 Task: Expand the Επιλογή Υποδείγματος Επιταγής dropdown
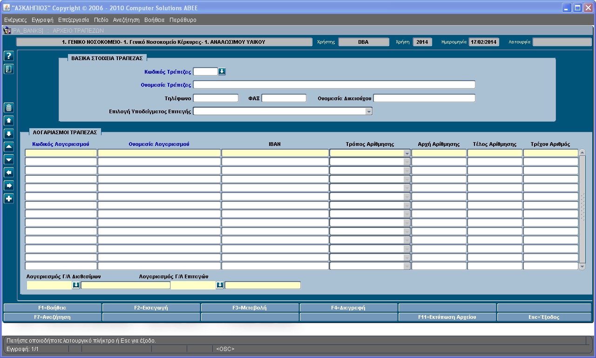point(368,111)
